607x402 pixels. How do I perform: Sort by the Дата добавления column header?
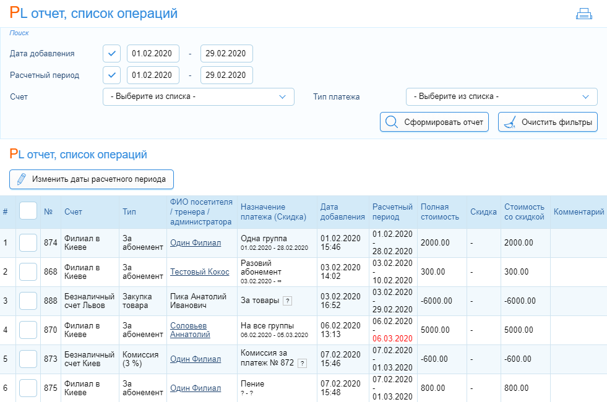[342, 212]
